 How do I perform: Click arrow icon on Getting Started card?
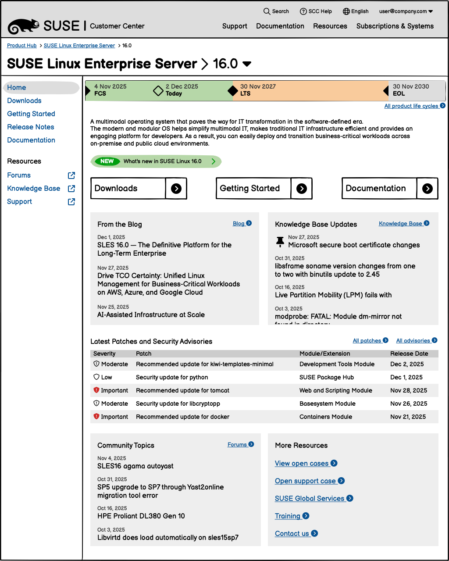point(302,189)
